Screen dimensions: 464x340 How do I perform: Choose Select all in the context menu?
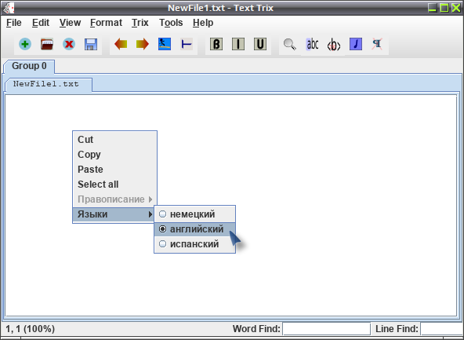(114, 185)
